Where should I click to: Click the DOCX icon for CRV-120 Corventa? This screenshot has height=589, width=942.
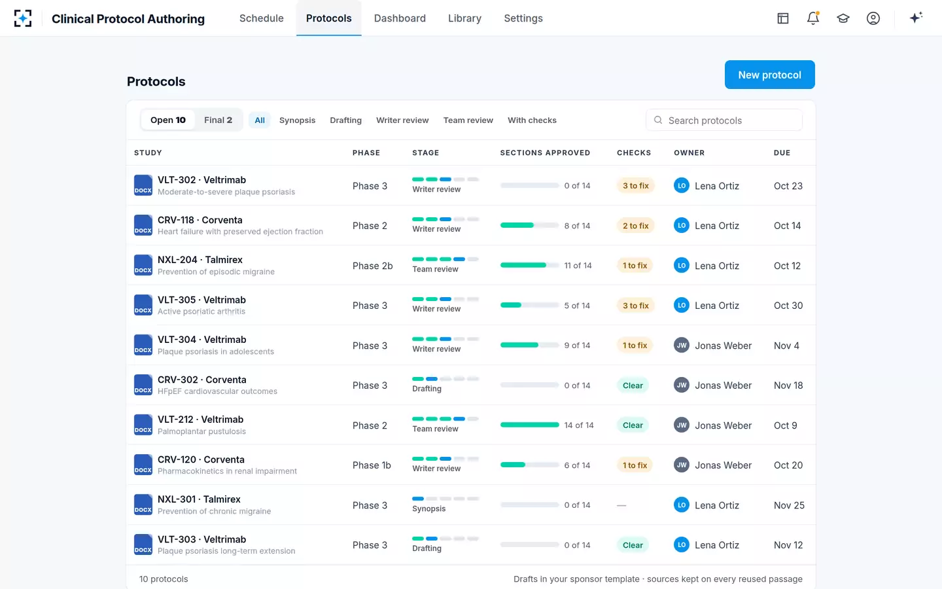tap(143, 465)
